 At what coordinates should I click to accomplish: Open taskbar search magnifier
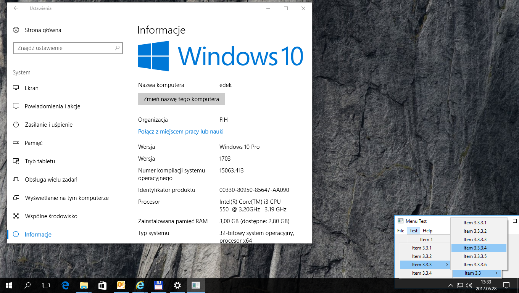click(x=27, y=285)
